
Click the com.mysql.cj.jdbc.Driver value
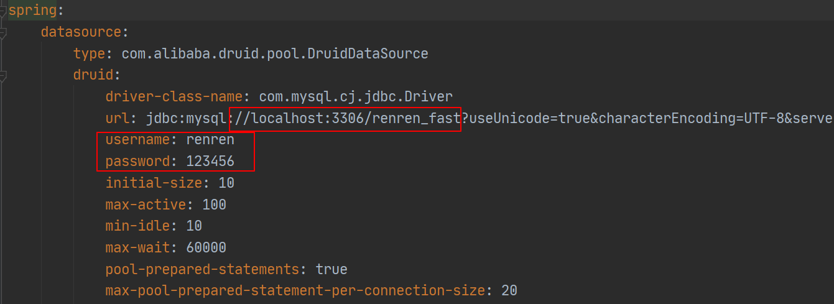356,97
